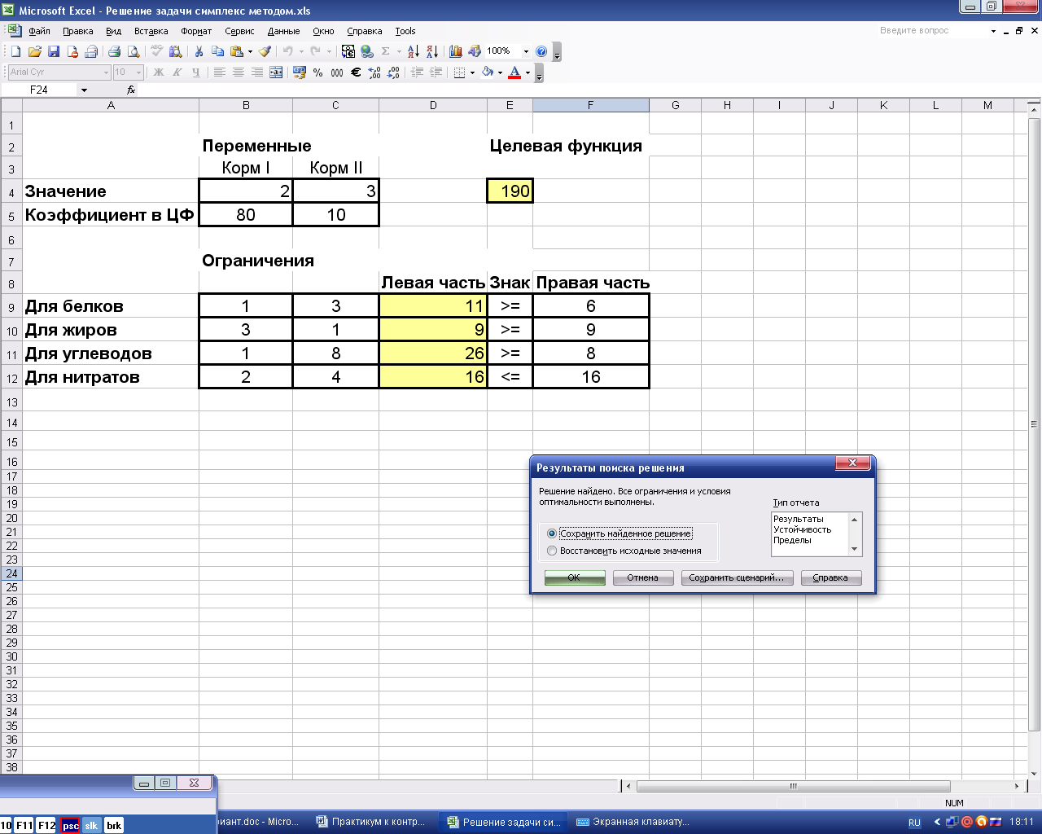Click OK in solver results dialog
This screenshot has height=834, width=1042.
click(575, 577)
